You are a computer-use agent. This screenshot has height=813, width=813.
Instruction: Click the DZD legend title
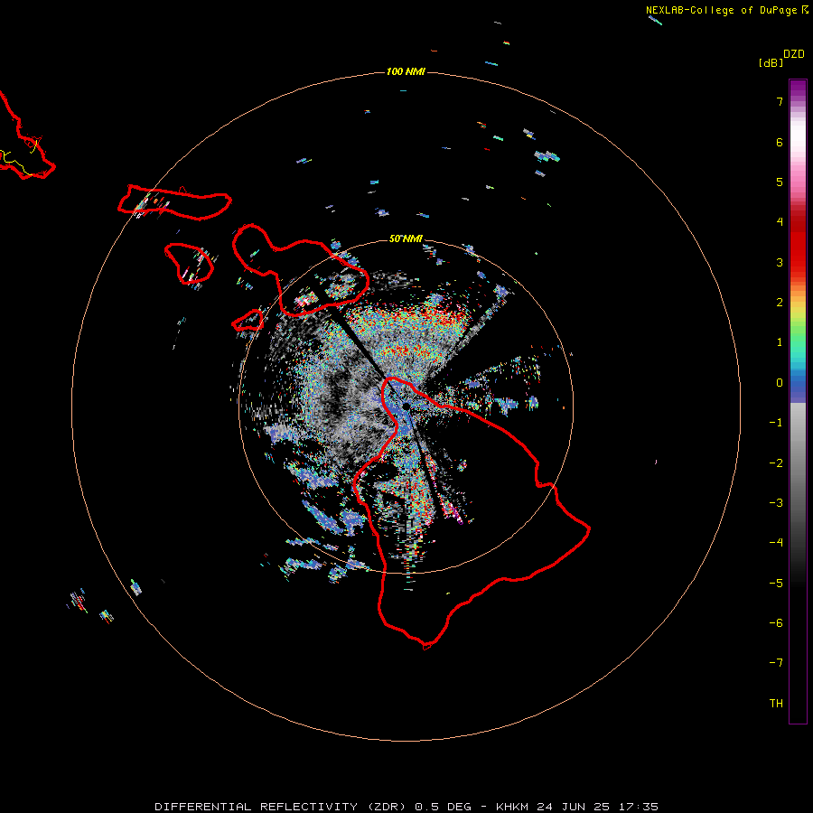pyautogui.click(x=794, y=54)
